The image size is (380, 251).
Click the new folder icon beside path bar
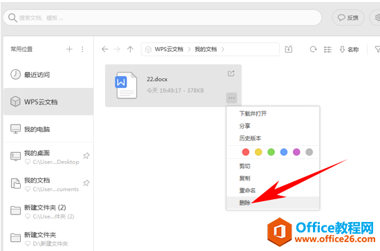point(288,49)
